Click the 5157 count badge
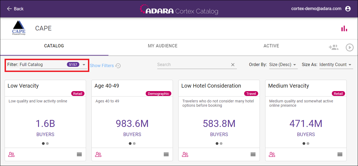The image size is (358, 166). pyautogui.click(x=73, y=65)
